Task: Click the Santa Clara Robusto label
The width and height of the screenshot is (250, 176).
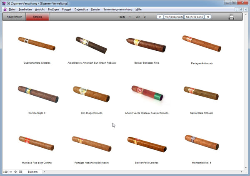Action: (x=202, y=113)
